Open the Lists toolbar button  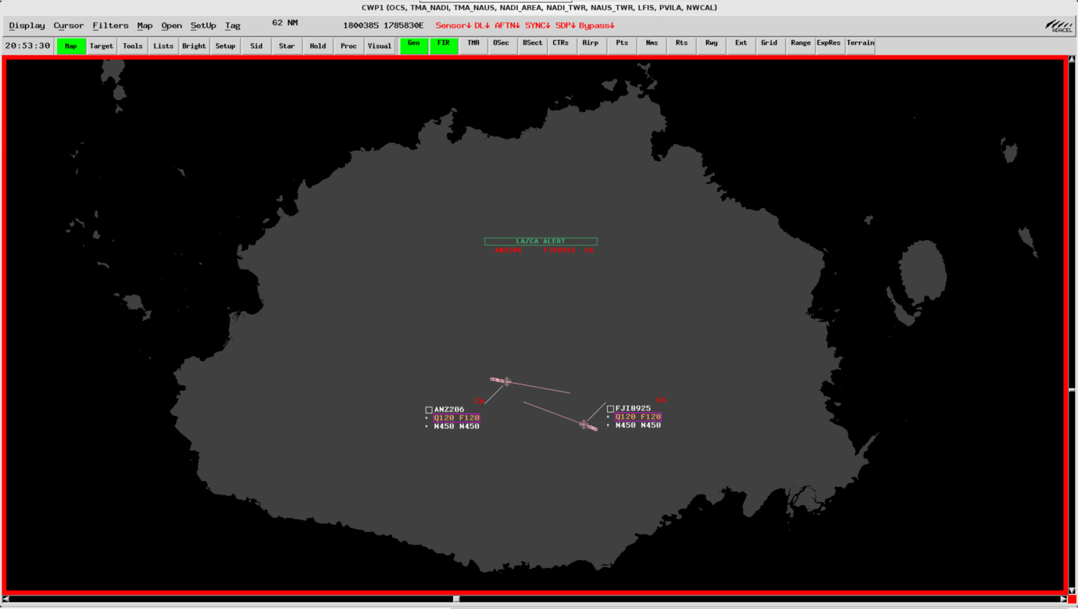pyautogui.click(x=163, y=46)
